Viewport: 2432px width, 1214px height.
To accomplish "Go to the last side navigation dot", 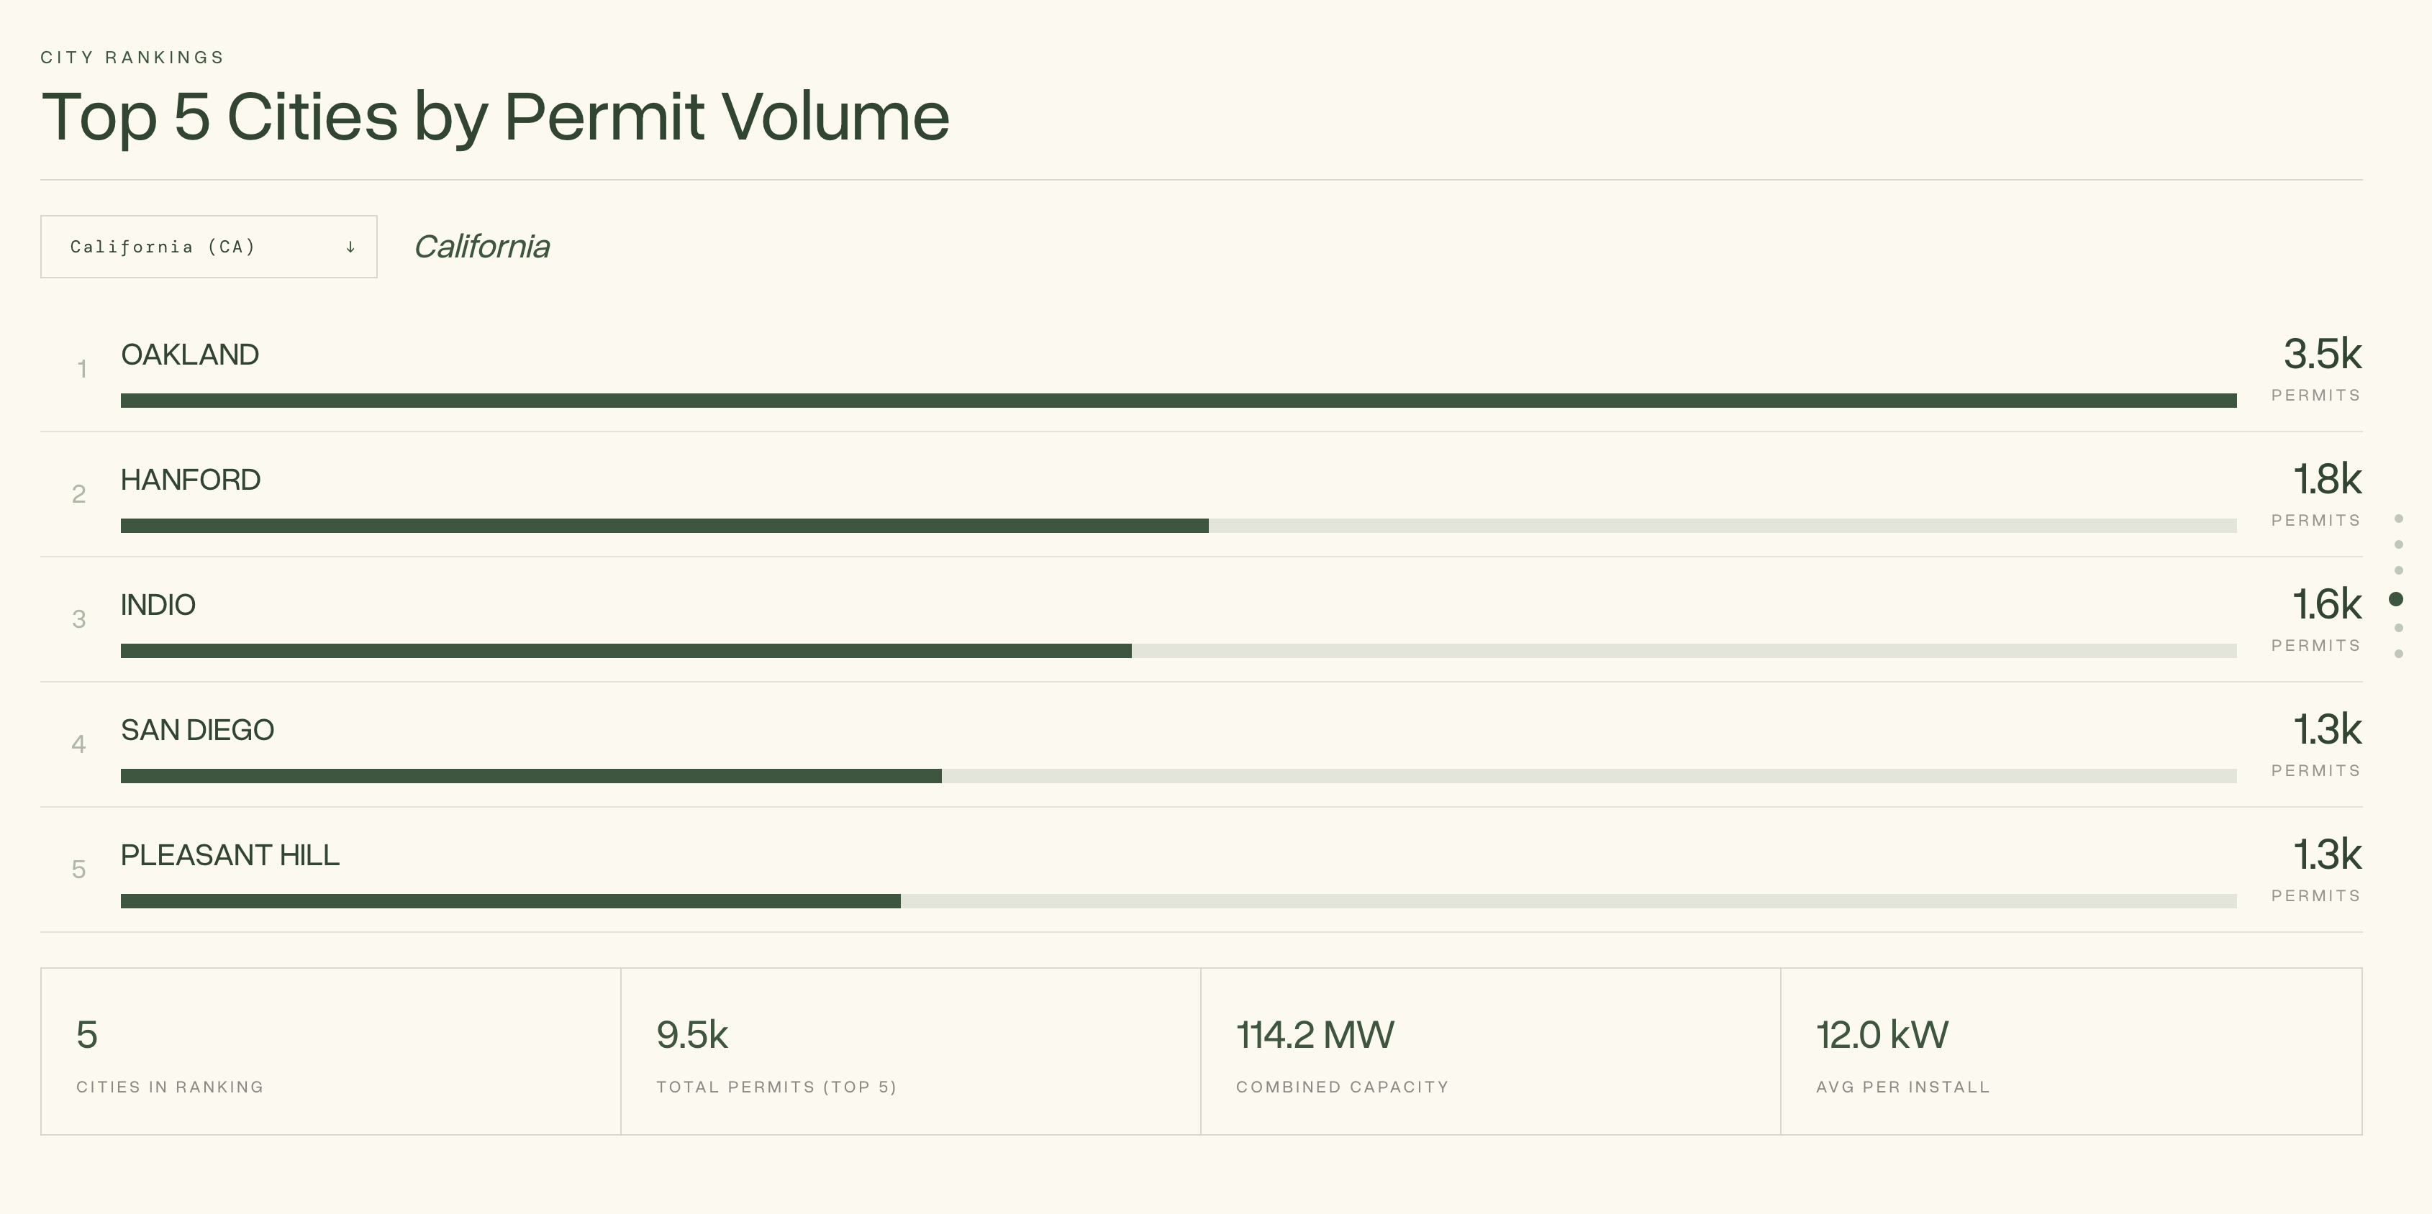I will click(x=2399, y=653).
